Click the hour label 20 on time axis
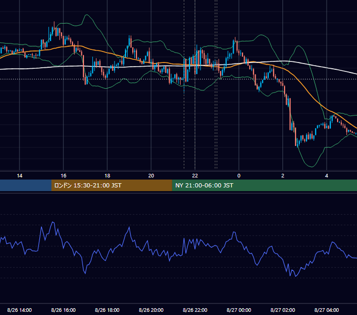 tap(151, 176)
